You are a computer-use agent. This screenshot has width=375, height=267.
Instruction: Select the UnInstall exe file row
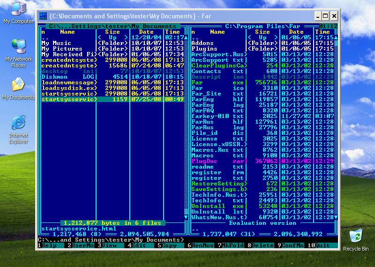(262, 206)
